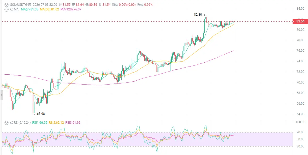Click the red 81.54 current price tag
Image resolution: width=308 pixels, height=155 pixels.
300,22
